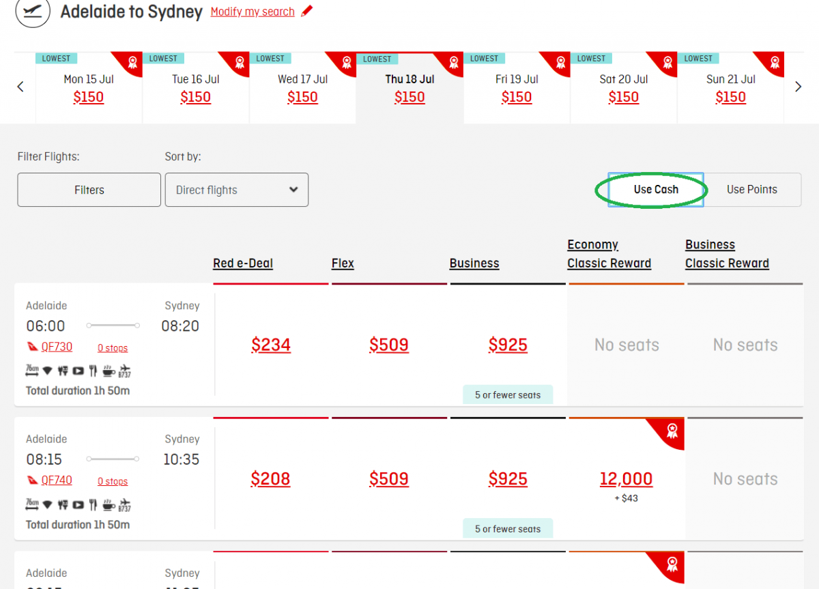Image resolution: width=819 pixels, height=589 pixels.
Task: Select the Thu 18 Jul date tab
Action: [x=409, y=88]
